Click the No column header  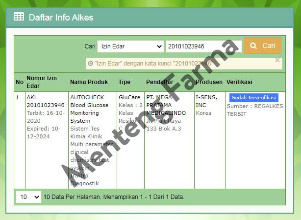pyautogui.click(x=20, y=82)
